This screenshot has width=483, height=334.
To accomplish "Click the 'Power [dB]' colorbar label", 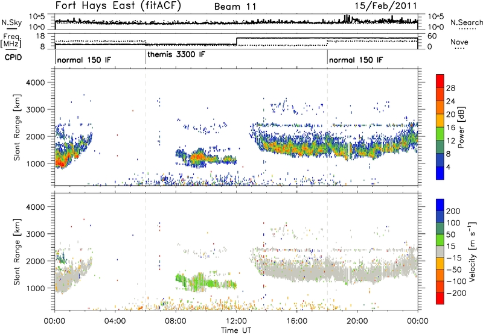I will tap(461, 127).
